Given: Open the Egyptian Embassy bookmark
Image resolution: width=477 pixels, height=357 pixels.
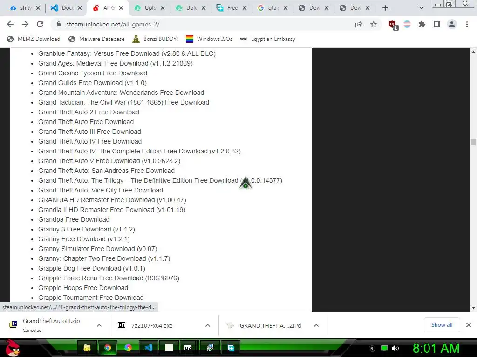Looking at the screenshot, I should click(268, 39).
